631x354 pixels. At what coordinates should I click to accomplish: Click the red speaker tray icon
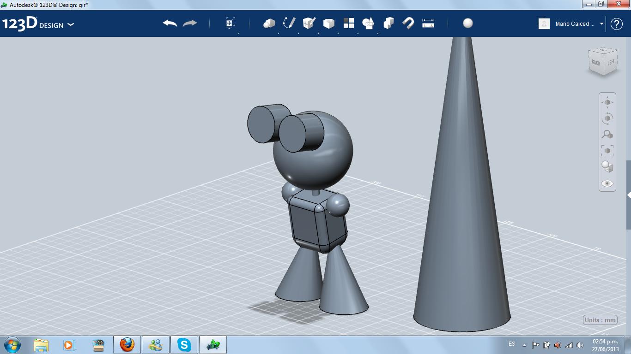click(x=558, y=345)
